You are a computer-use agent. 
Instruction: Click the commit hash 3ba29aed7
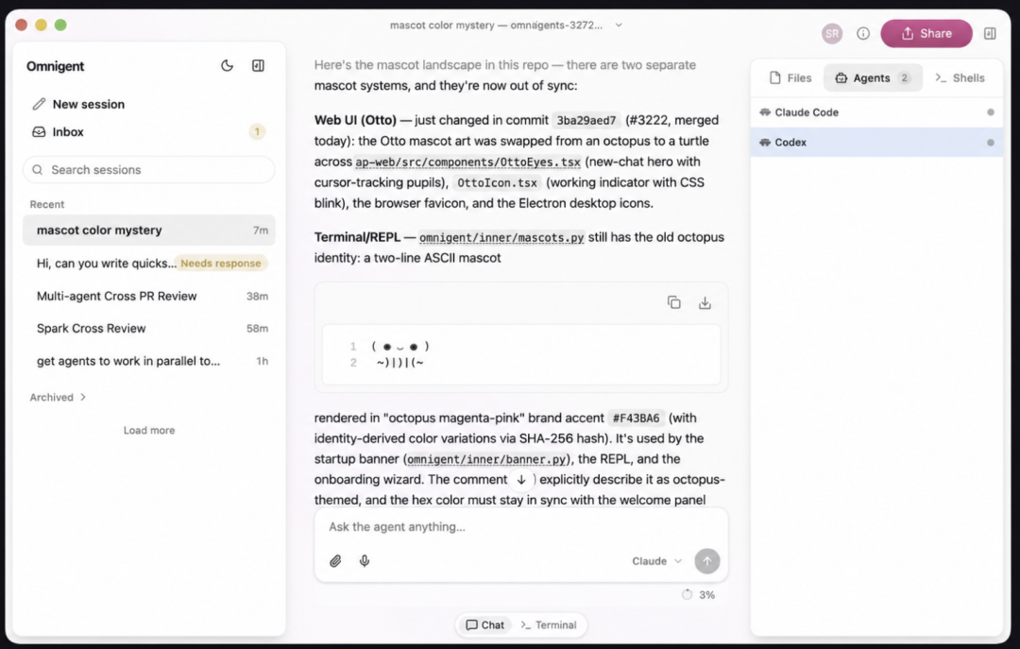[586, 120]
